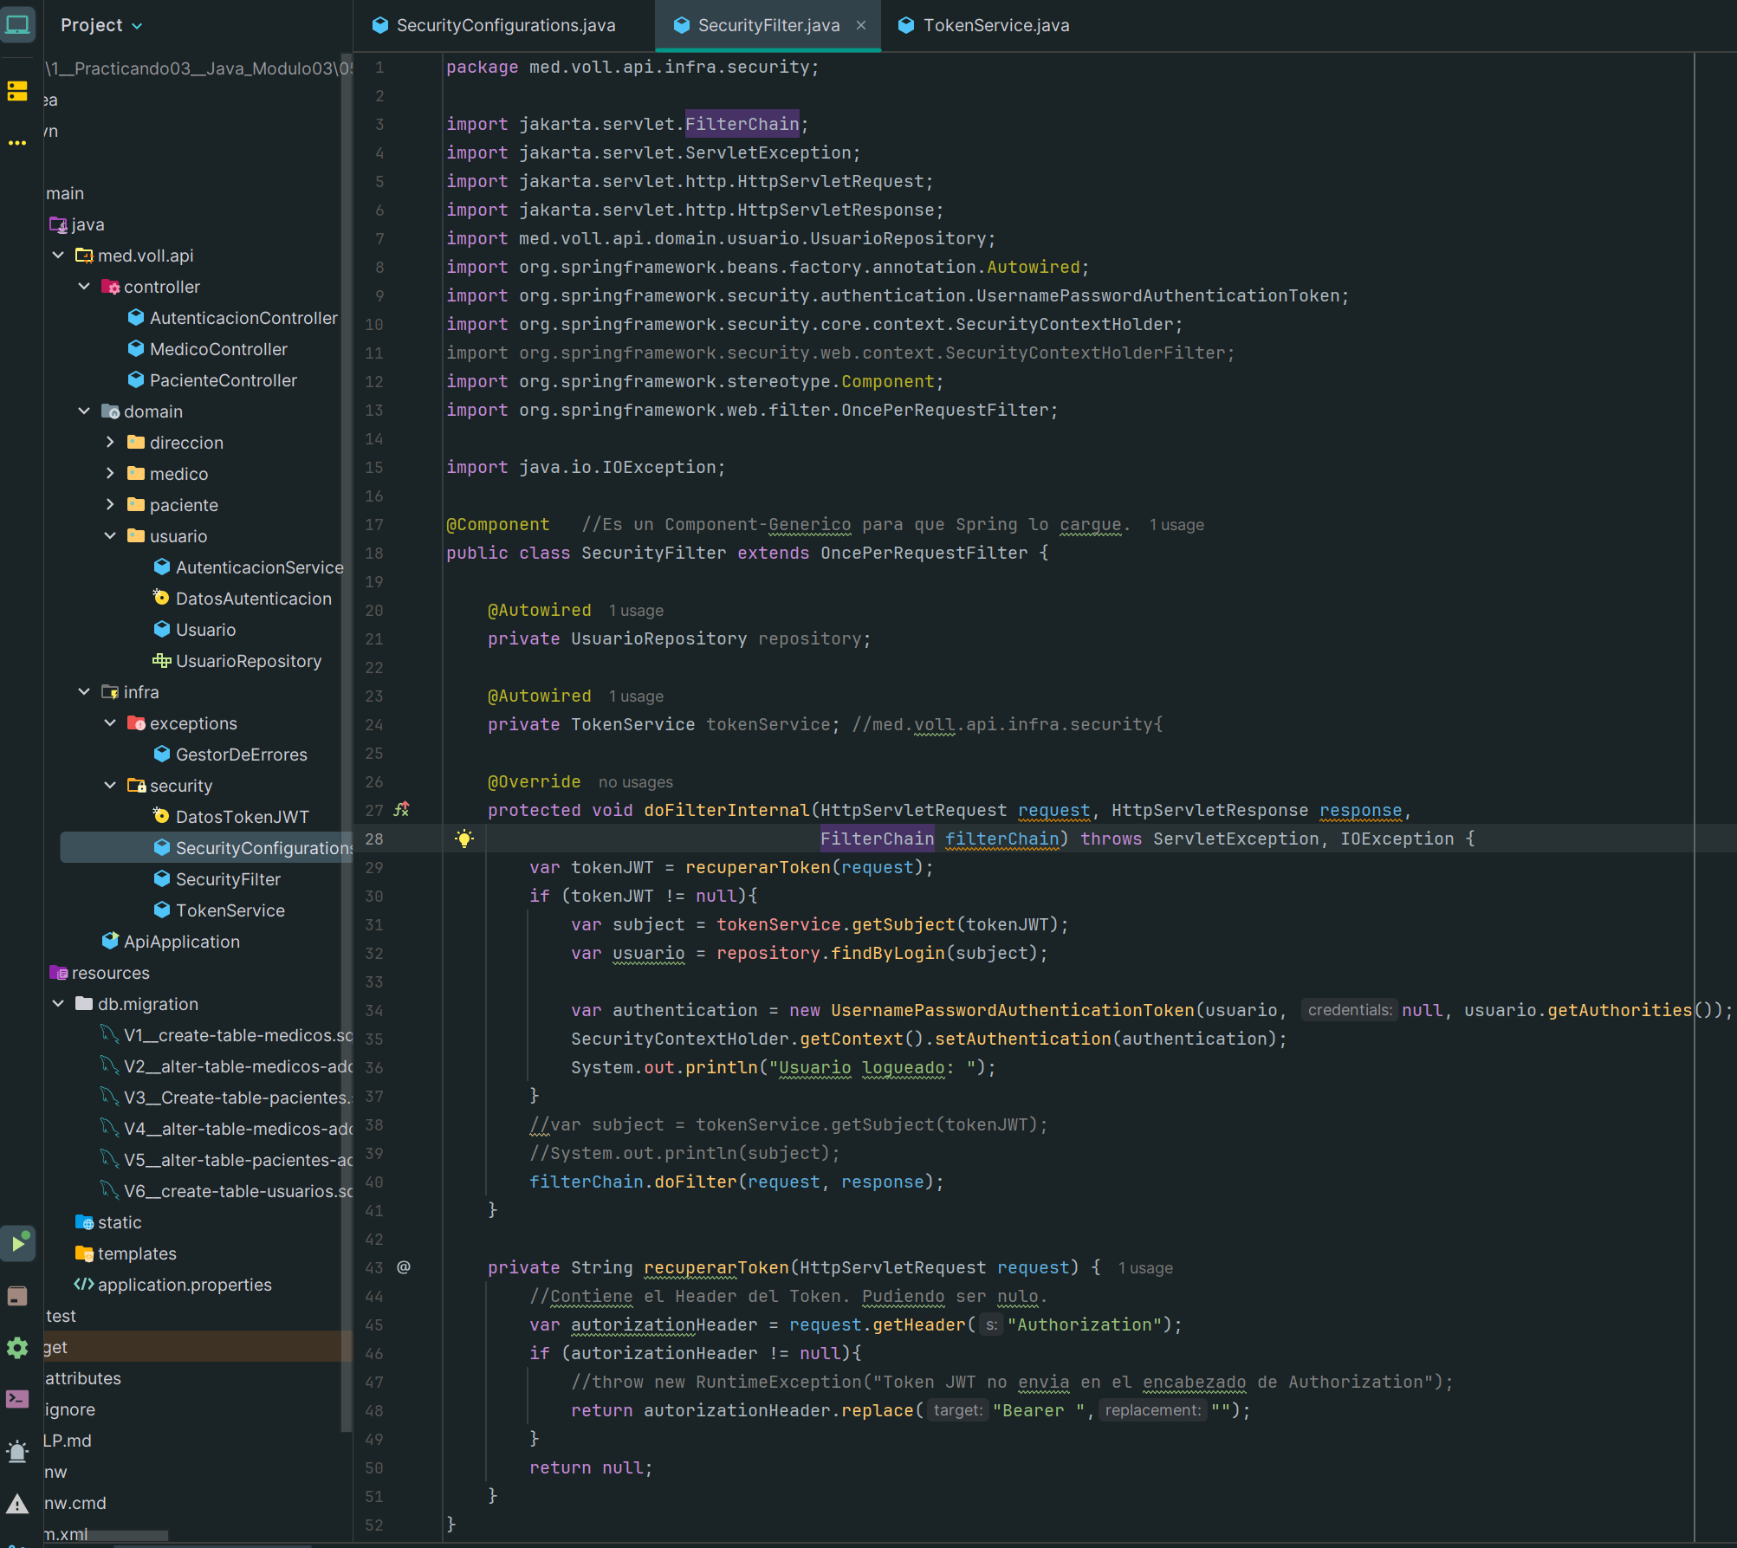Click '1 usage' hint on line 23
Image resolution: width=1737 pixels, height=1548 pixels.
(x=636, y=696)
